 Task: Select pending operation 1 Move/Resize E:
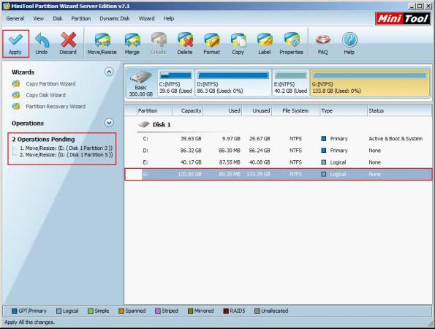pyautogui.click(x=66, y=148)
